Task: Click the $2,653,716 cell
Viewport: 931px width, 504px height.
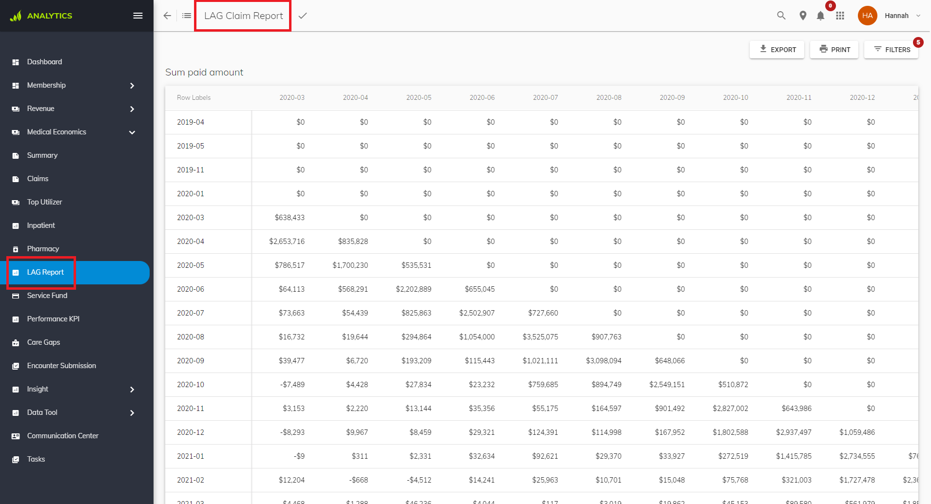Action: point(287,242)
